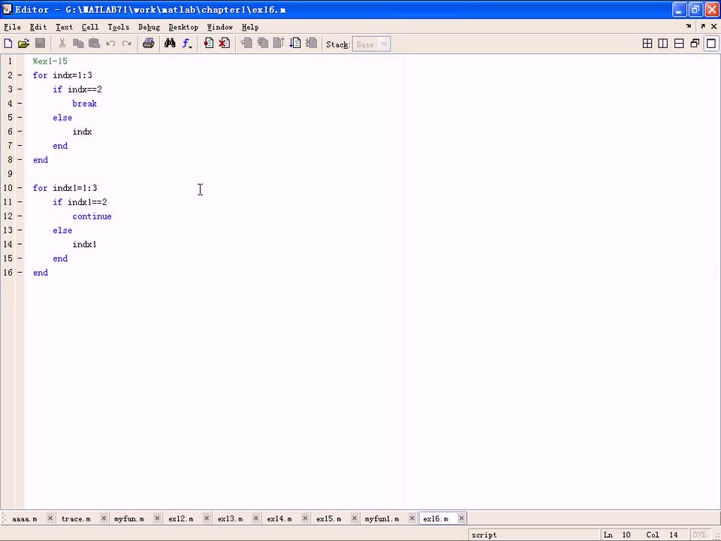Switch to the ex14.m tab
Viewport: 721px width, 541px height.
(279, 519)
